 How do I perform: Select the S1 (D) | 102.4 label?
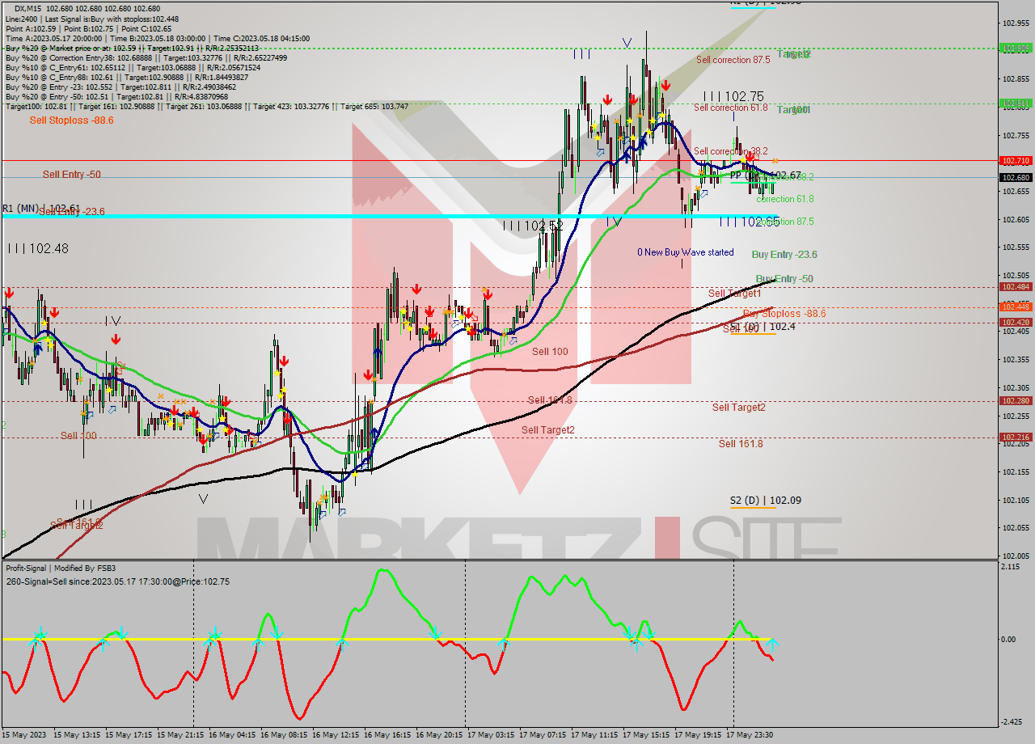click(x=763, y=327)
